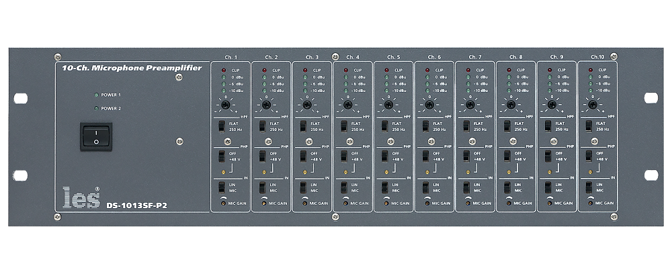Click the Ch.10 module mounting screw
Screen dimensions: 672x274
pyautogui.click(x=595, y=141)
